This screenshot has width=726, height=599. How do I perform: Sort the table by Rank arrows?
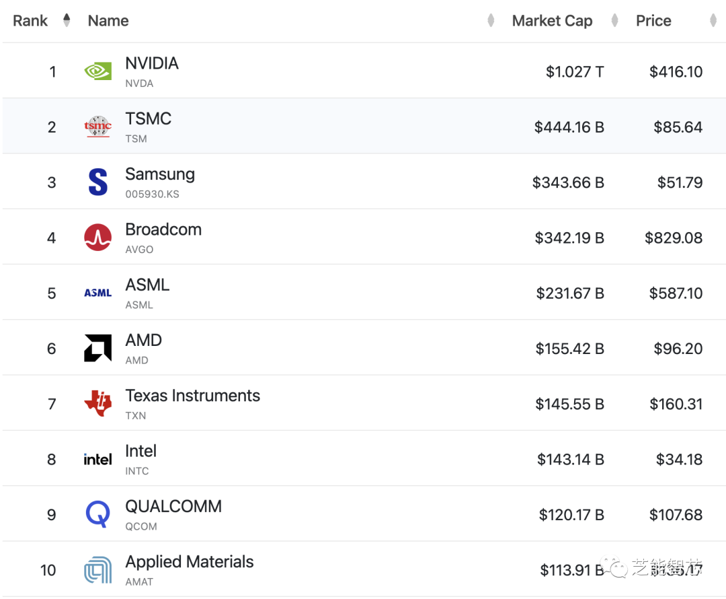point(67,20)
